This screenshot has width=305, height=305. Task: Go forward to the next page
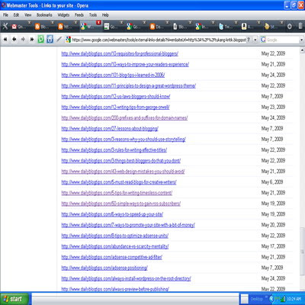pyautogui.click(x=23, y=40)
